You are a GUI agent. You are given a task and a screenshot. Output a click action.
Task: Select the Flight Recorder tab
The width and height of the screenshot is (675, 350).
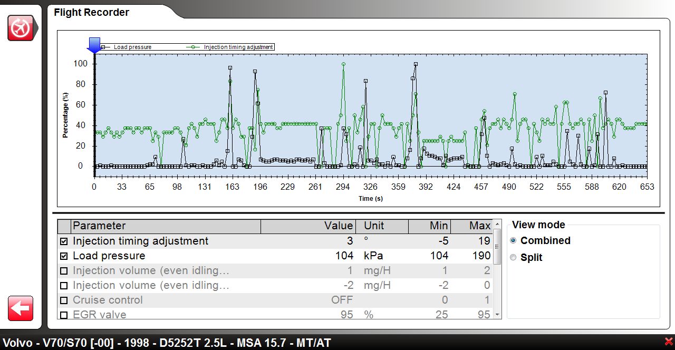coord(92,13)
